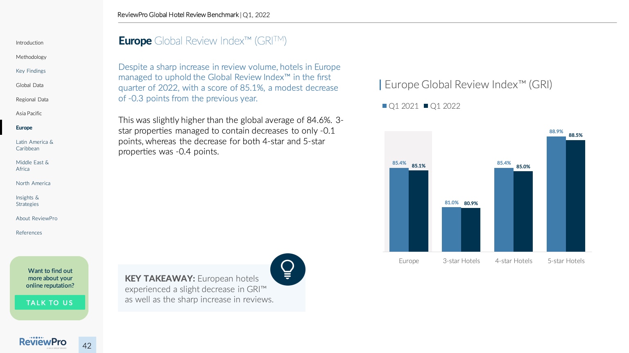This screenshot has height=353, width=629.
Task: Open Latin America & Caribbean section
Action: 34,145
